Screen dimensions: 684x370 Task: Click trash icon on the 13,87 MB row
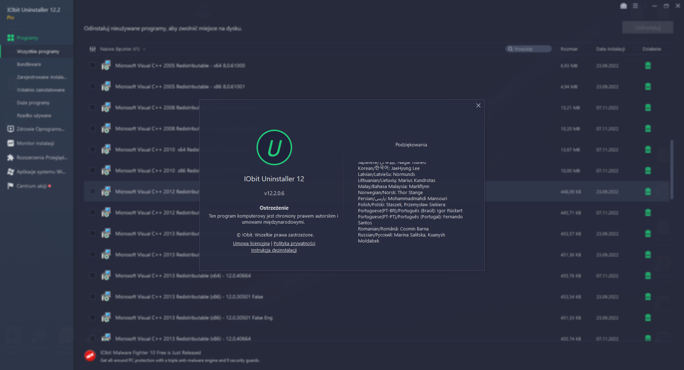coord(648,150)
